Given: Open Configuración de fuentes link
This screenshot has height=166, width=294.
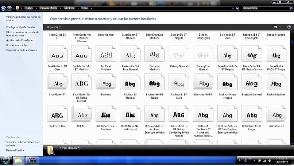Looking at the screenshot, I should pos(21,27).
